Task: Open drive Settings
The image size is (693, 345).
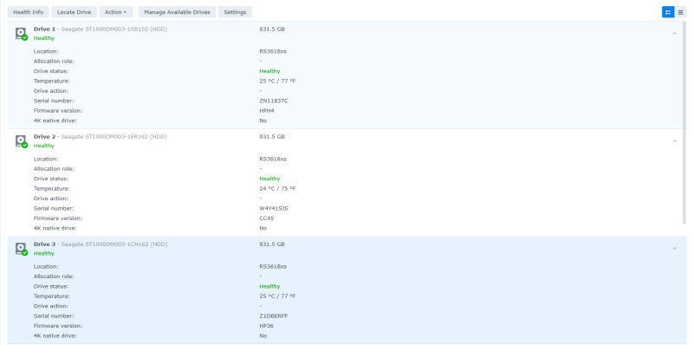Action: click(x=235, y=12)
